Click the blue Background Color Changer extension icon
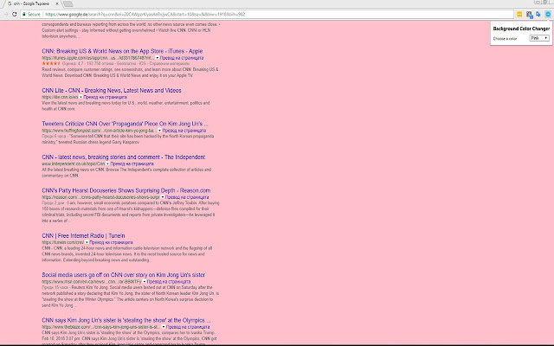The image size is (554, 346). 548,14
